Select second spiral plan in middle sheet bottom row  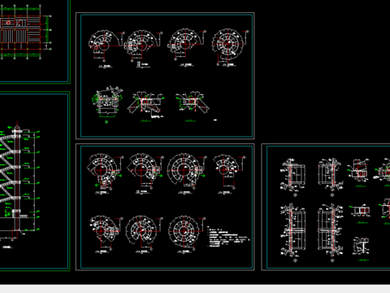click(144, 232)
